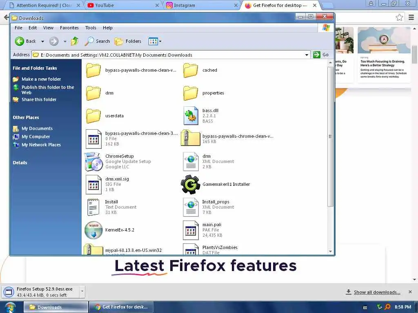The height and width of the screenshot is (313, 418).
Task: Go back using the green Back arrow
Action: point(25,41)
